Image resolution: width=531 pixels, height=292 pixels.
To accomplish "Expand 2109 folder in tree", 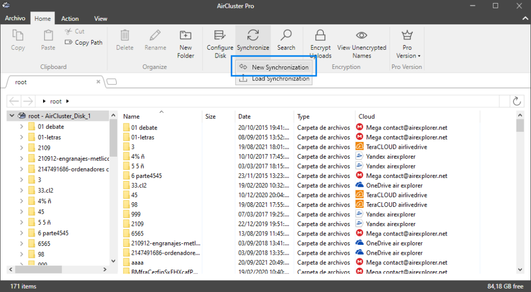I will (x=21, y=148).
